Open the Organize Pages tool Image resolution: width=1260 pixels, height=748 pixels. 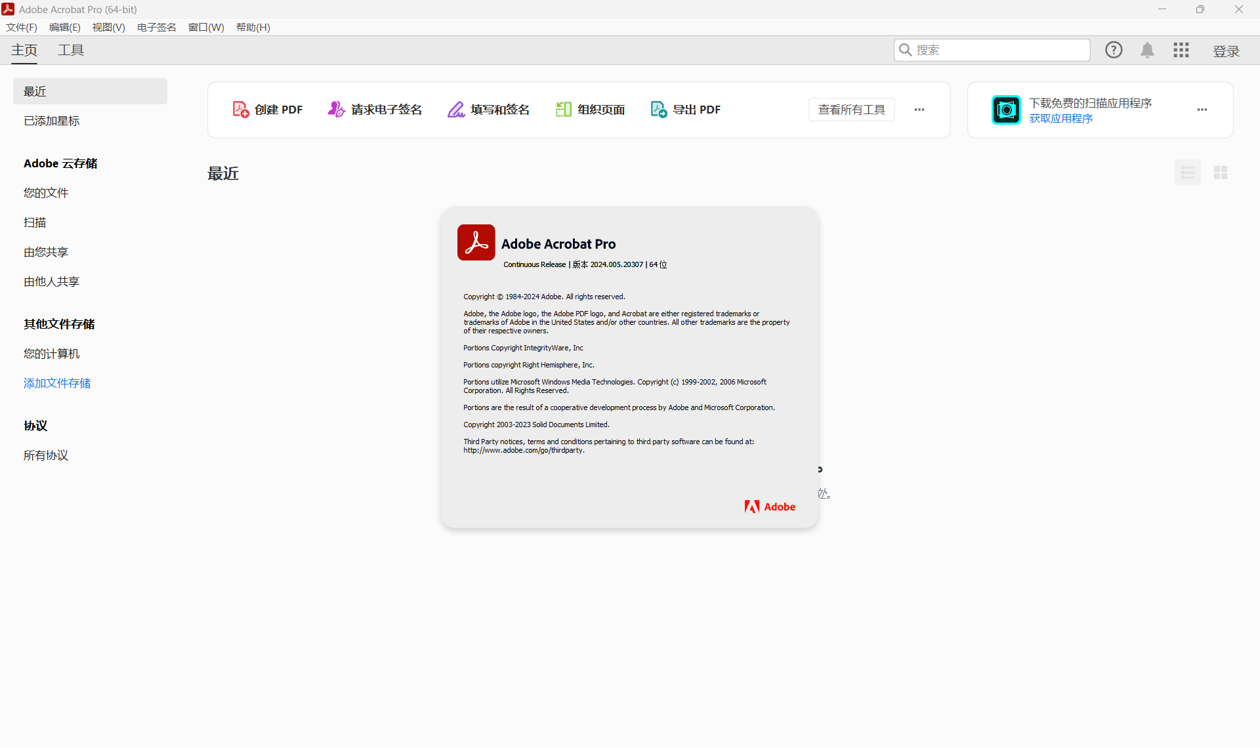590,110
